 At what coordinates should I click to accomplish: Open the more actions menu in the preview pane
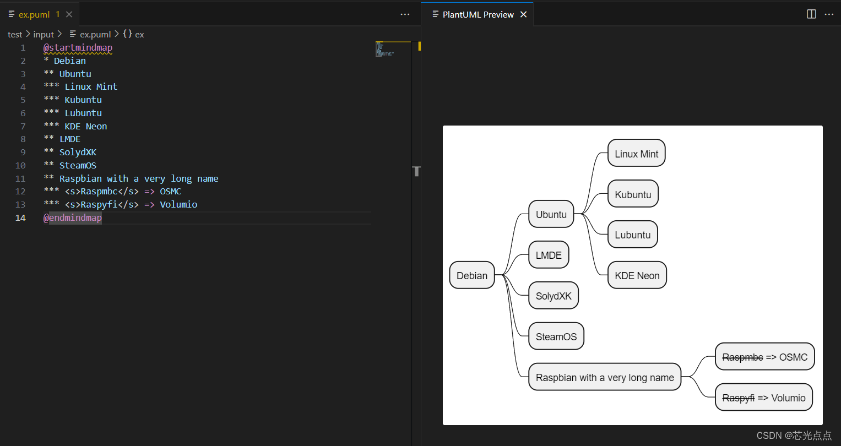pos(829,14)
